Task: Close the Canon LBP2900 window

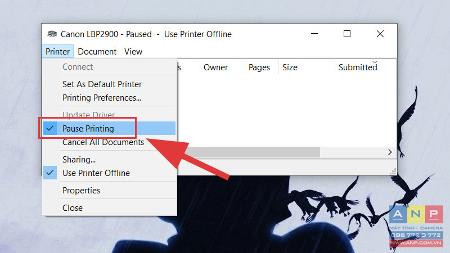Action: (380, 34)
